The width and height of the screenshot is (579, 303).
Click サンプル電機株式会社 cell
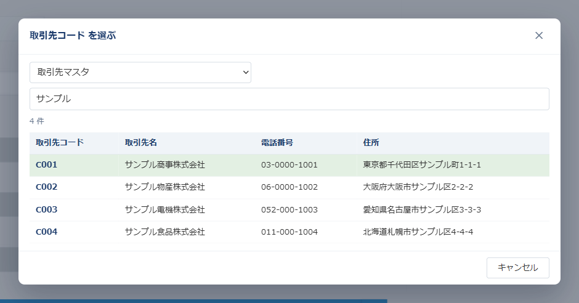click(x=164, y=209)
